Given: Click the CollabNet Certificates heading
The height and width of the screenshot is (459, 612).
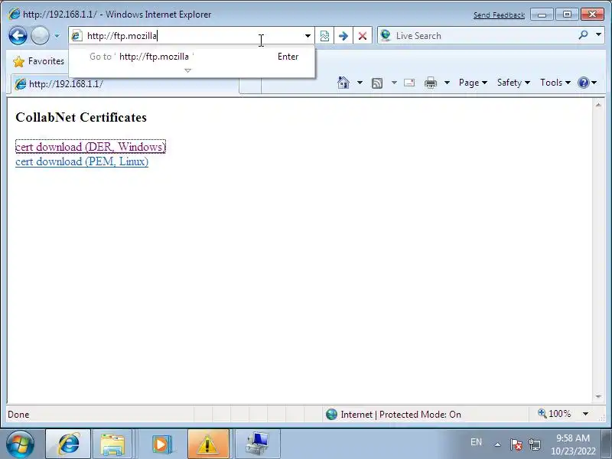Looking at the screenshot, I should [x=81, y=117].
